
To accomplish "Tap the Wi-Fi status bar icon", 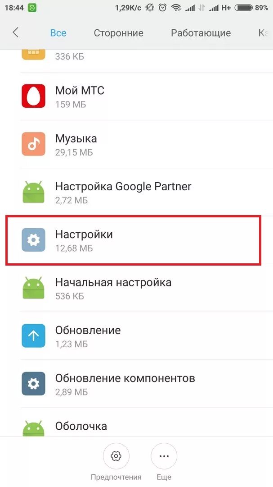I will 177,8.
